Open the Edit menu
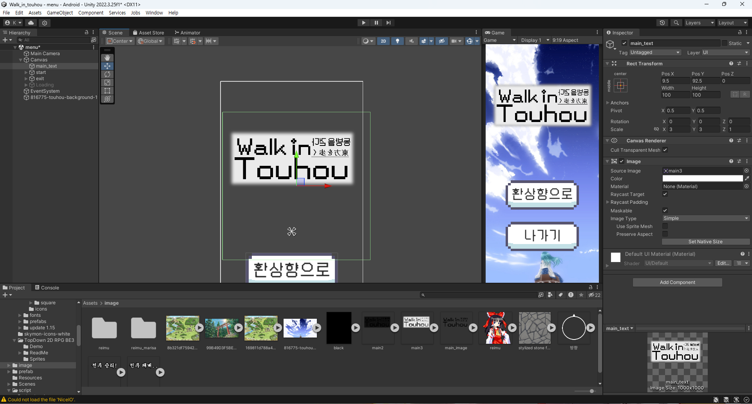The image size is (752, 404). coord(19,13)
